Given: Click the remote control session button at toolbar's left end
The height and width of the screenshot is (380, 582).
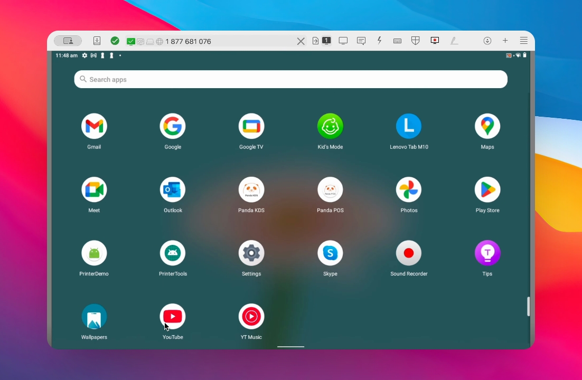Looking at the screenshot, I should click(68, 41).
